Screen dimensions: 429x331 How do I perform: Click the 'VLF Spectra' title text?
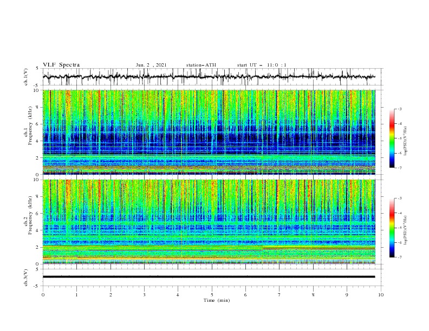coord(61,65)
